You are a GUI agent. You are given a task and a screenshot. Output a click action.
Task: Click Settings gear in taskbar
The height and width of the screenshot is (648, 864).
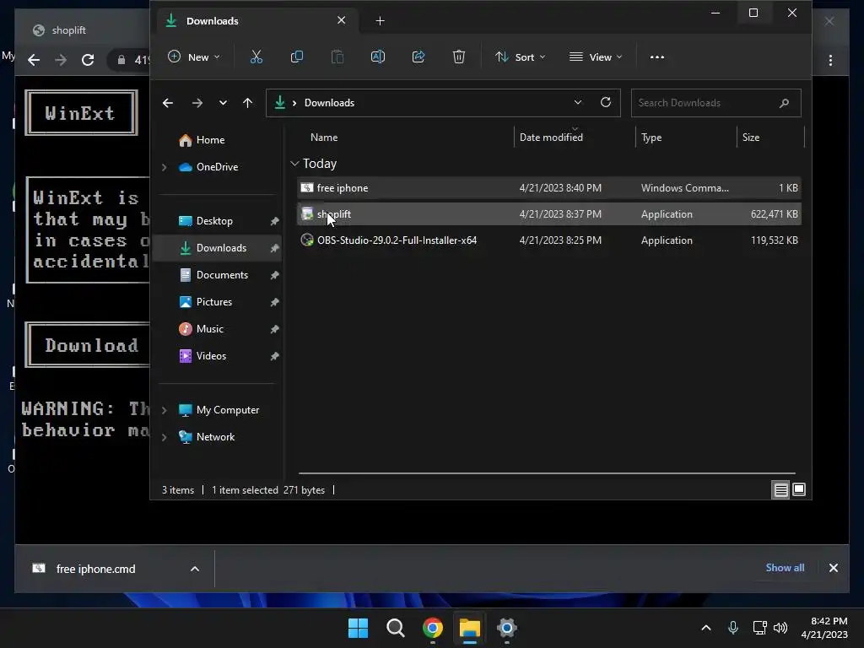coord(507,628)
